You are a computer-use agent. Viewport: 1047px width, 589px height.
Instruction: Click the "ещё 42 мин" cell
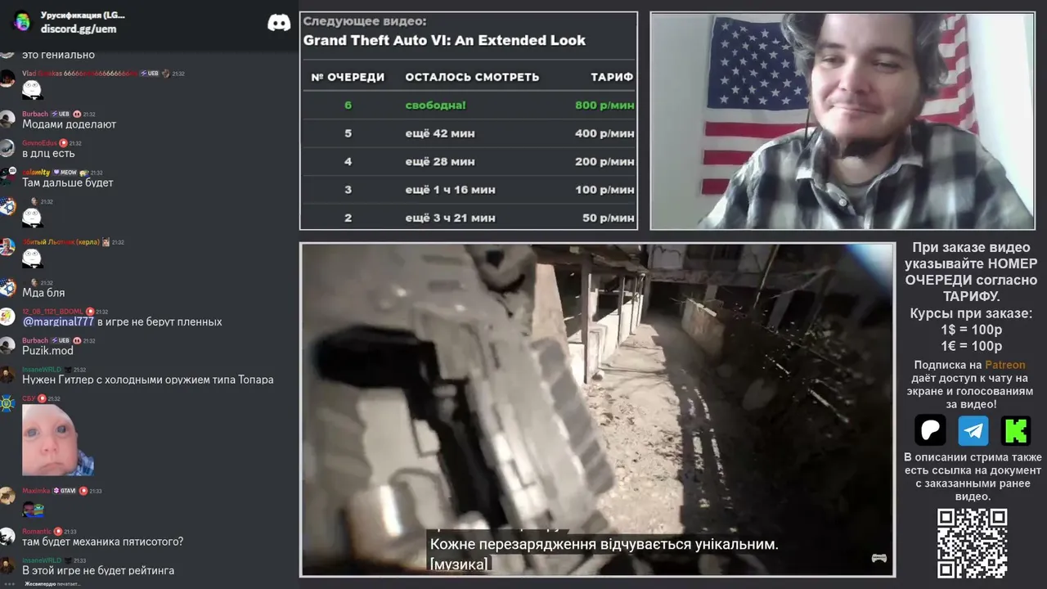[440, 133]
